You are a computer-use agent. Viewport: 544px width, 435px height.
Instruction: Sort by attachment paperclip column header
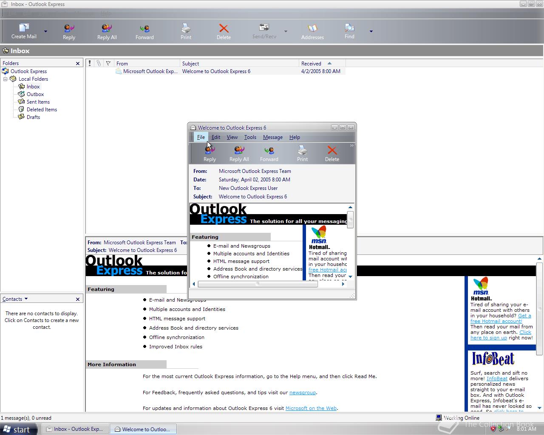pos(99,63)
